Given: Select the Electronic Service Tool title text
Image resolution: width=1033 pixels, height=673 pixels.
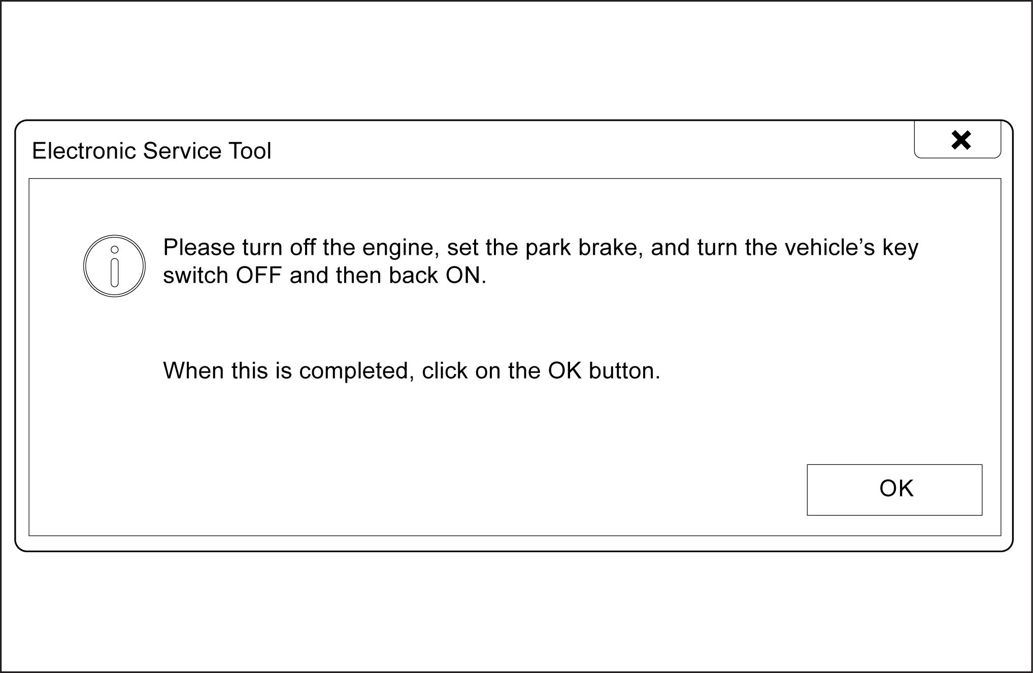Looking at the screenshot, I should coord(152,151).
